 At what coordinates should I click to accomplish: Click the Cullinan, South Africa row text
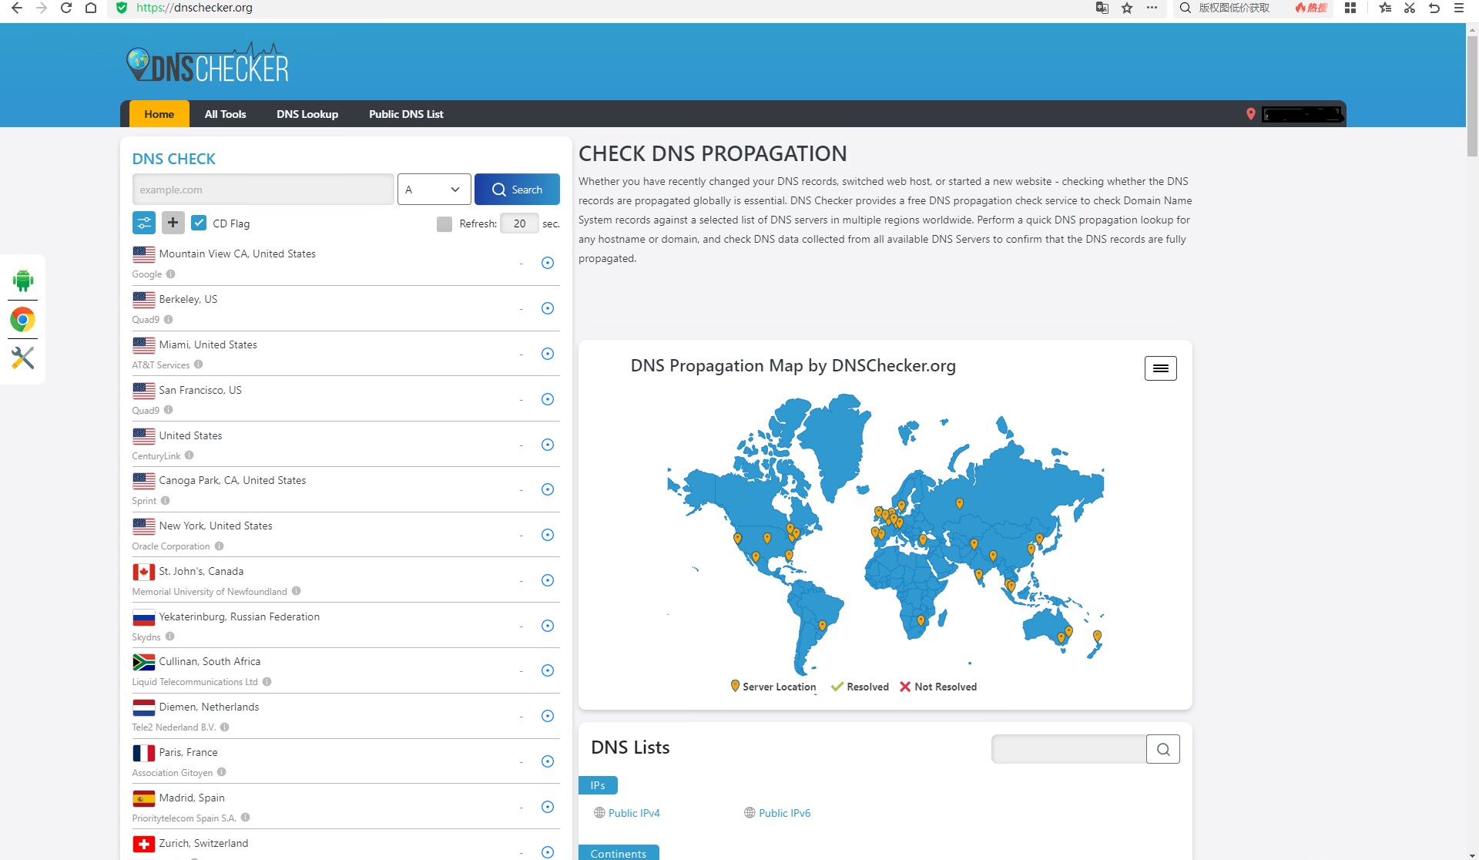210,661
